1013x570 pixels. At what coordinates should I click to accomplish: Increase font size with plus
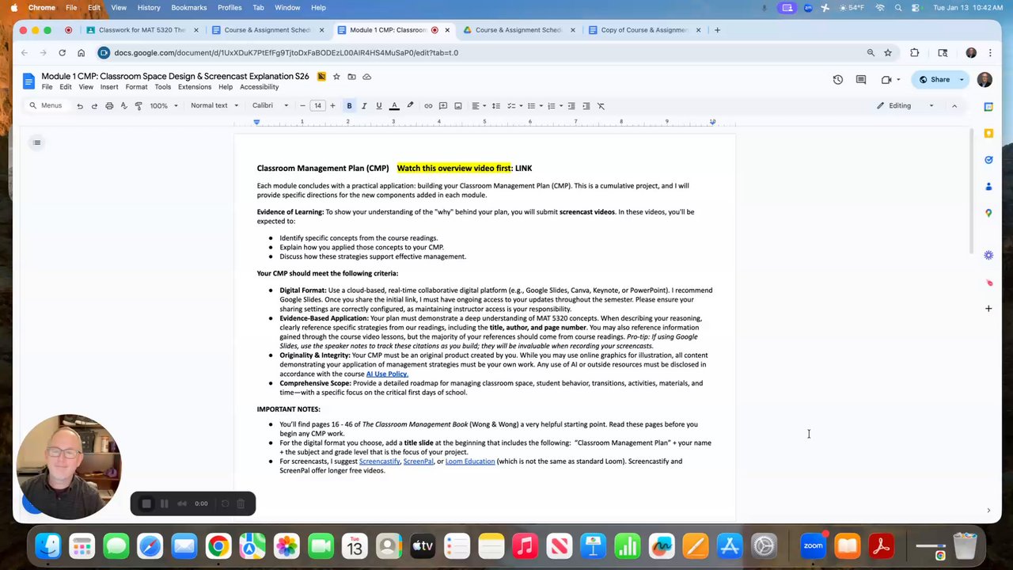pyautogui.click(x=332, y=105)
